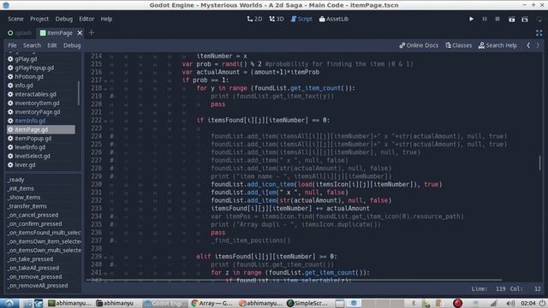Stop the running scene
Screen dimensions: 548x308
point(497,19)
